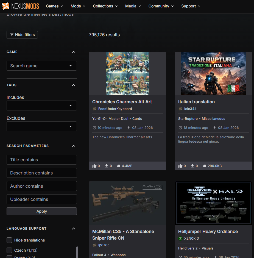Open the Games menu
The width and height of the screenshot is (254, 258).
tap(54, 6)
